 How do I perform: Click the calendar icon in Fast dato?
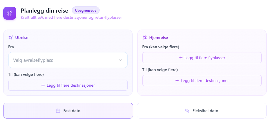click(58, 111)
